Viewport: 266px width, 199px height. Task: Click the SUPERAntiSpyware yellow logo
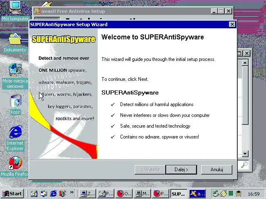tap(64, 39)
